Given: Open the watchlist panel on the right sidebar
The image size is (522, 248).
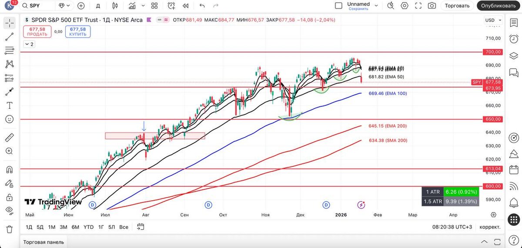Looking at the screenshot, I should point(514,23).
